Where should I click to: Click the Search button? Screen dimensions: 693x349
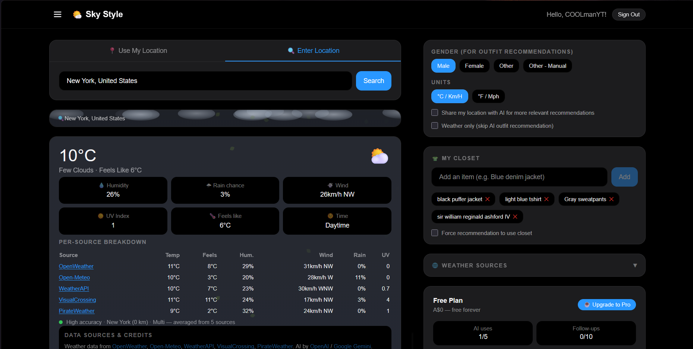(374, 81)
